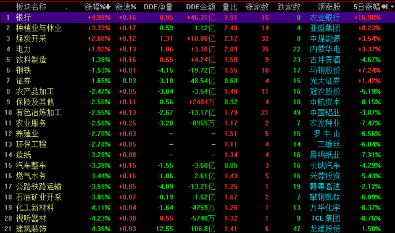Image resolution: width=395 pixels, height=233 pixels.
Task: Select the 煤炭开采 sector row
Action: pos(197,38)
